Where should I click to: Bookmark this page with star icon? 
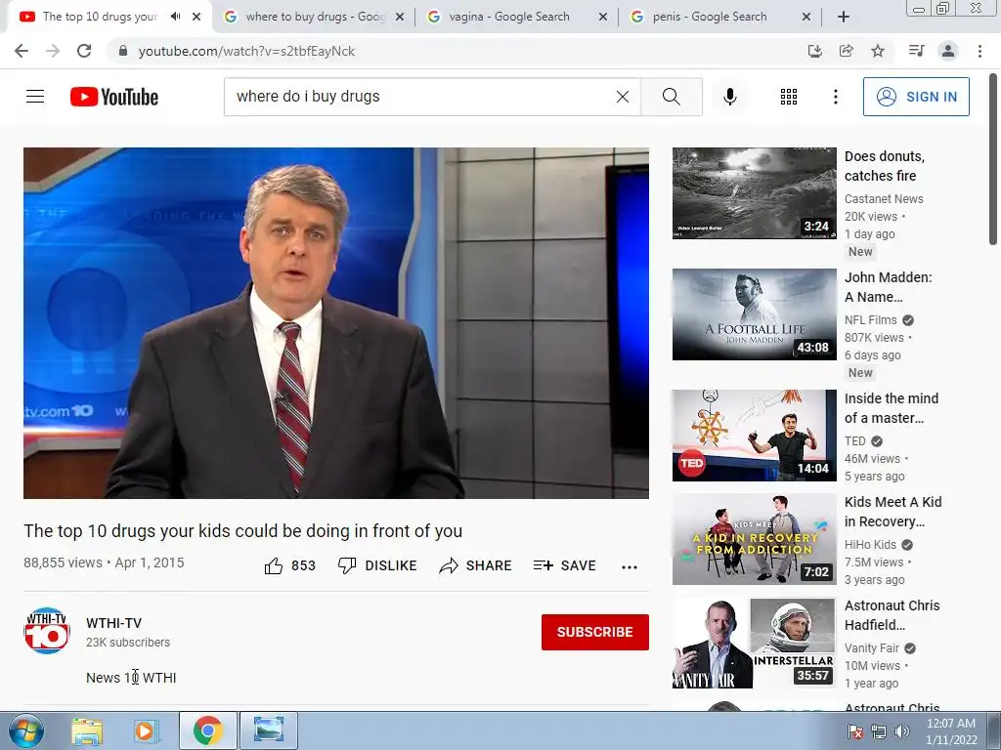click(878, 51)
